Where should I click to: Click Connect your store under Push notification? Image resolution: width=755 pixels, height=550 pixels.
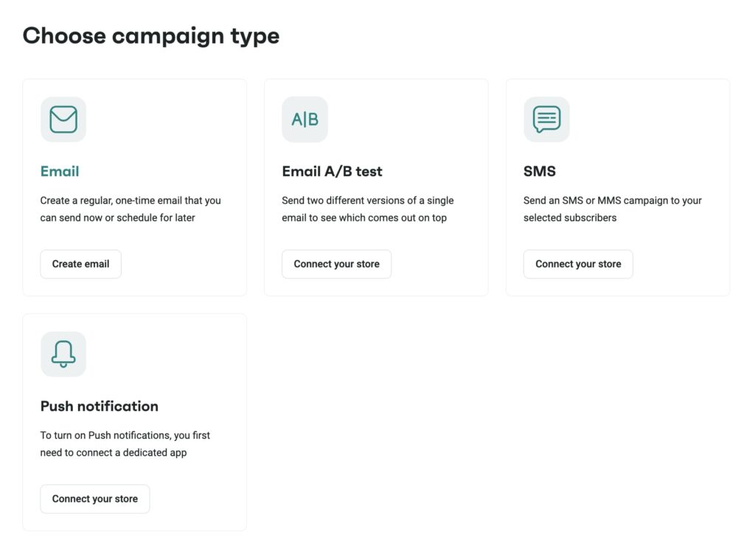(x=94, y=498)
